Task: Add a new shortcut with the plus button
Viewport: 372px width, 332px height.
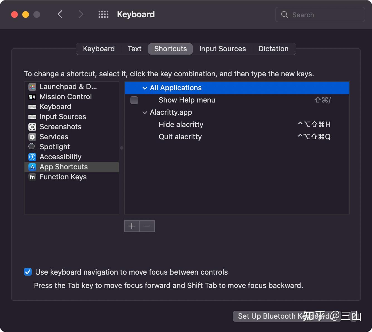Action: point(131,226)
